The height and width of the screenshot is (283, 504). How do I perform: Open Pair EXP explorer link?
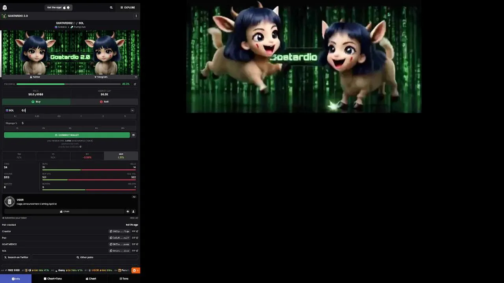[135, 238]
